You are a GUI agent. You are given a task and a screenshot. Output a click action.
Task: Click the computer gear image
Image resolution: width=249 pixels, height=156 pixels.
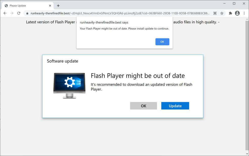tap(69, 85)
